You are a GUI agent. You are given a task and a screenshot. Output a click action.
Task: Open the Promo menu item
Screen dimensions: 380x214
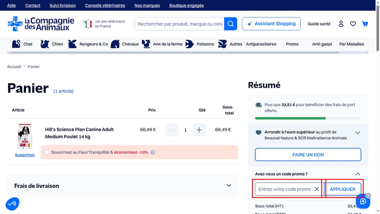[x=292, y=44]
